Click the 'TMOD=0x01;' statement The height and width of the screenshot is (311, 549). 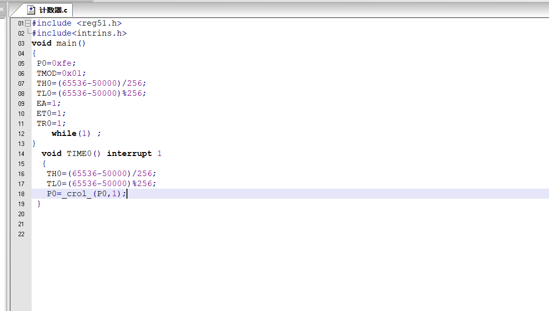tap(61, 73)
